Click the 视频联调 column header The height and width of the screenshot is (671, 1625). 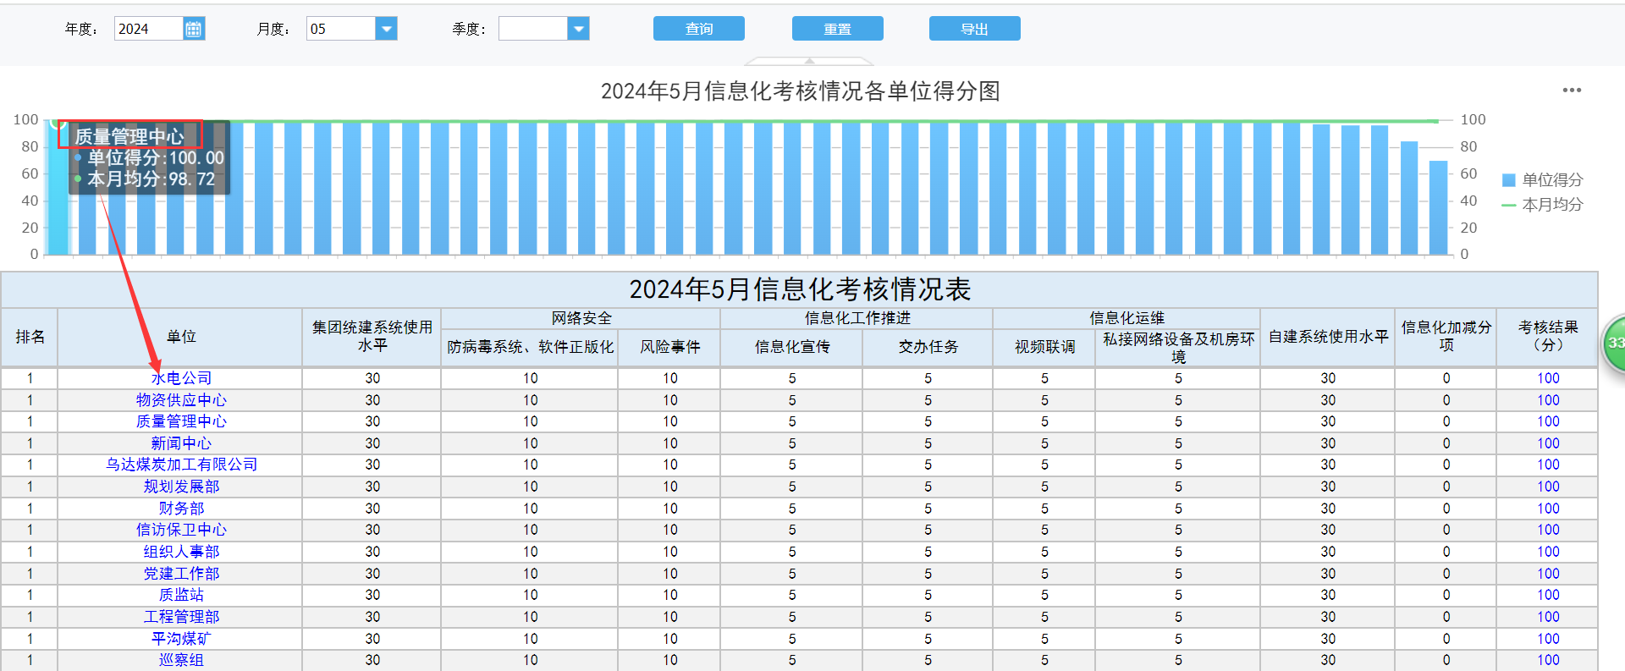(x=1044, y=347)
